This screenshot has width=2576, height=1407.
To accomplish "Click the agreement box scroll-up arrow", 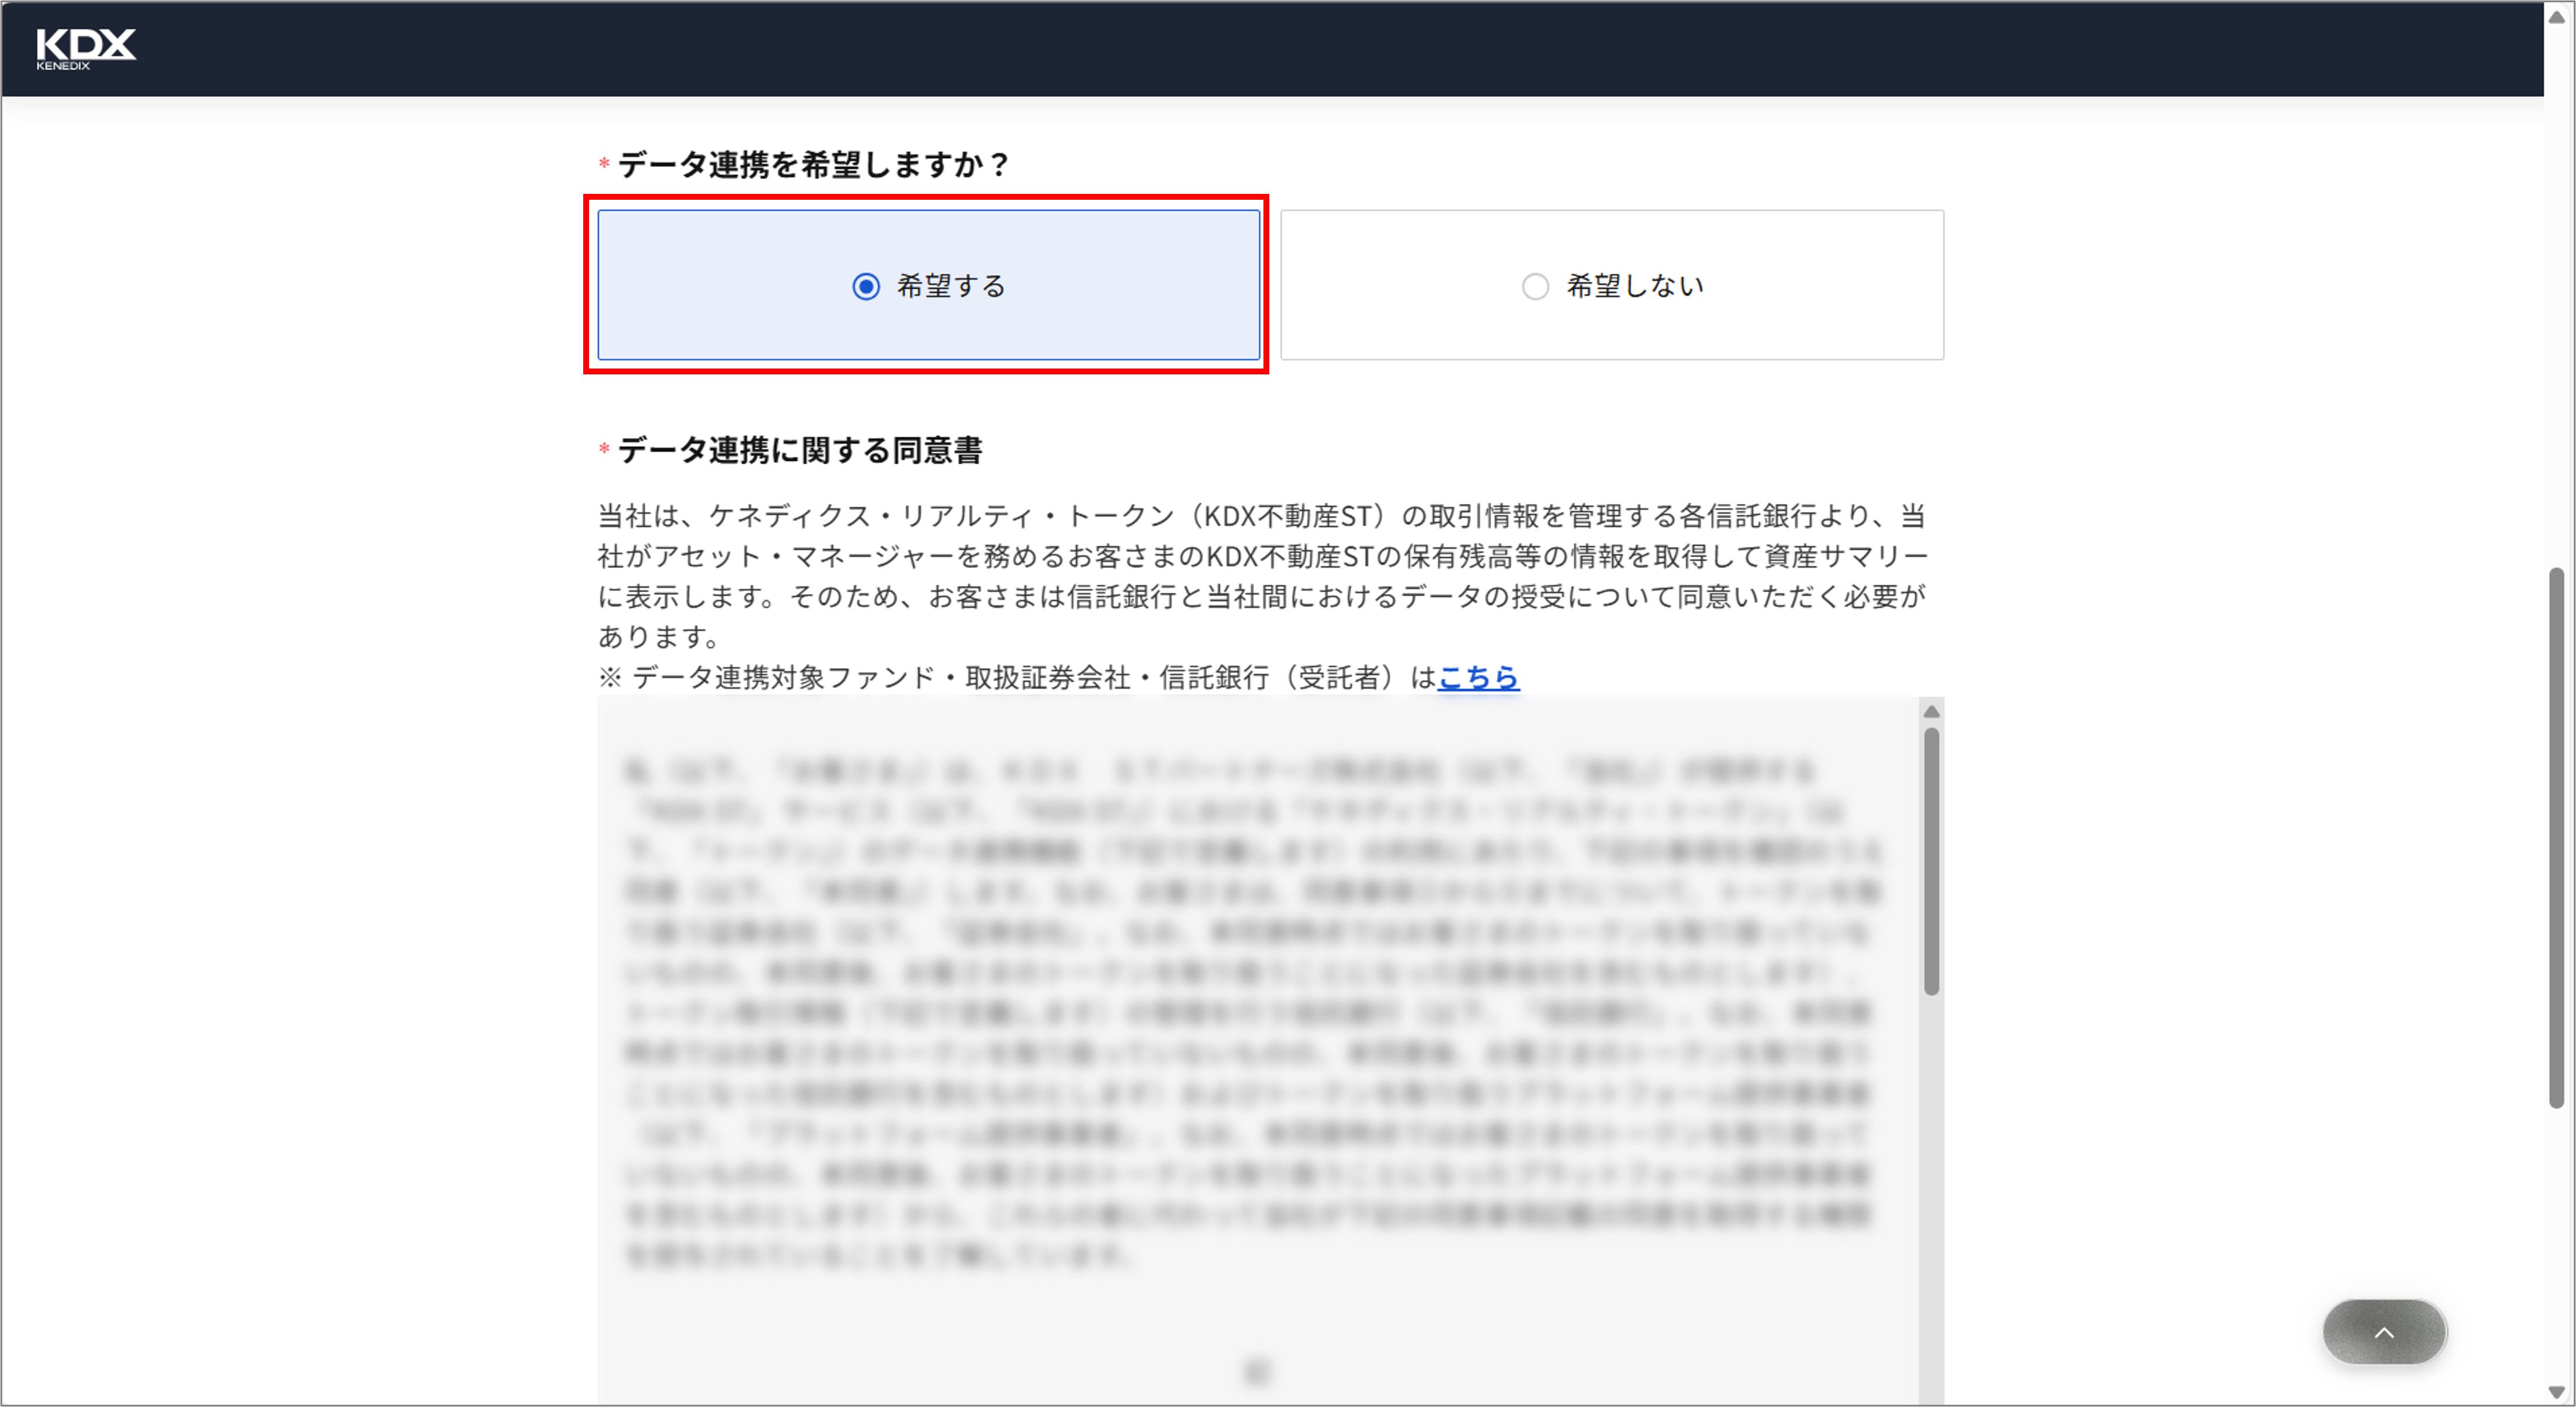I will (x=1932, y=711).
